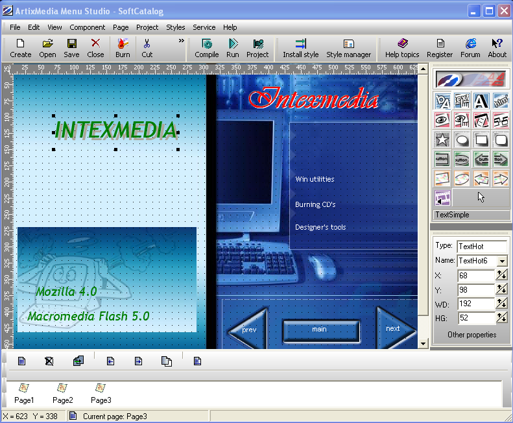Click the Install style icon
The image size is (513, 423).
tap(301, 48)
